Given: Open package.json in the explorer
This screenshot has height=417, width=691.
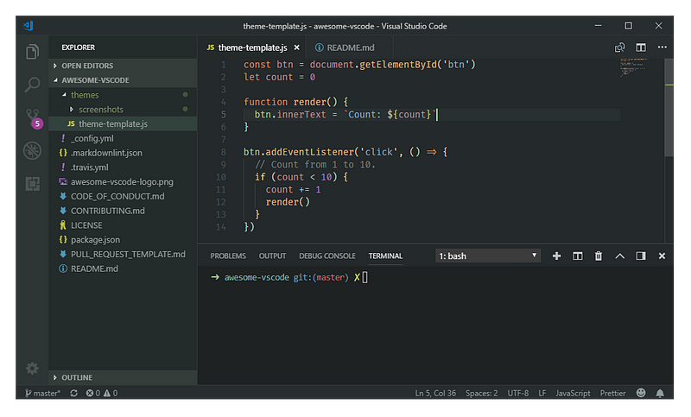Looking at the screenshot, I should pyautogui.click(x=123, y=240).
